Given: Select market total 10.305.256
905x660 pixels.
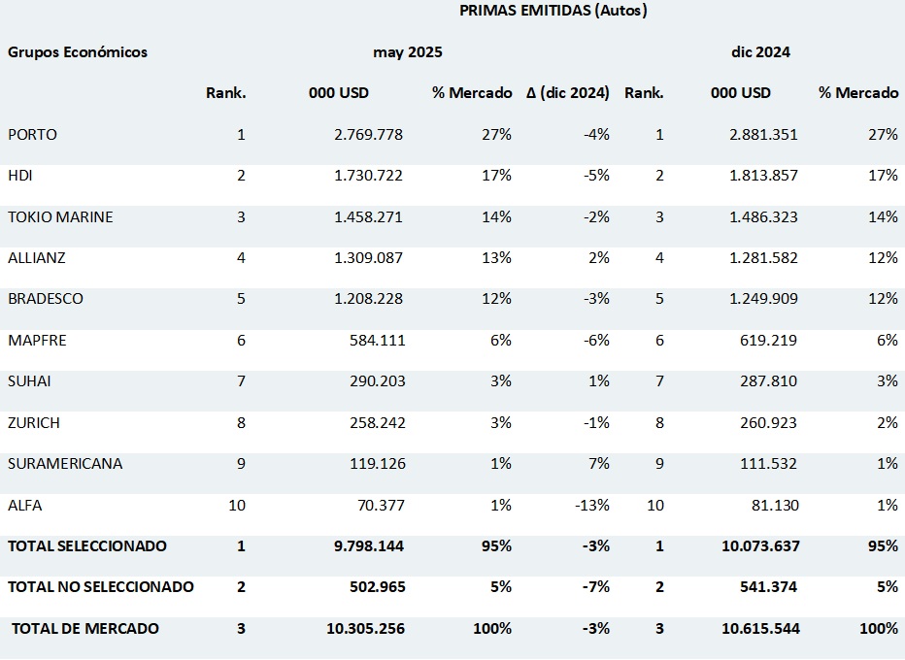Looking at the screenshot, I should click(x=365, y=628).
